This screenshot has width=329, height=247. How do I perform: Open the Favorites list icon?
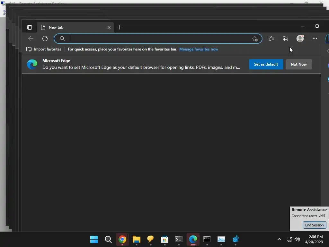271,39
